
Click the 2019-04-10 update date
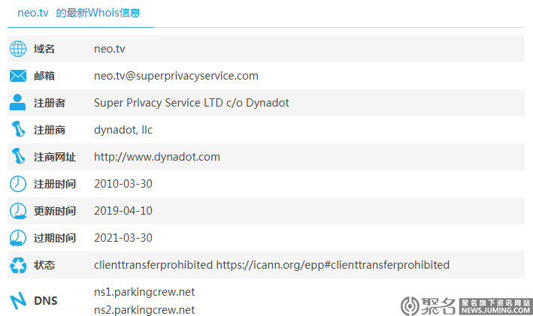(123, 211)
